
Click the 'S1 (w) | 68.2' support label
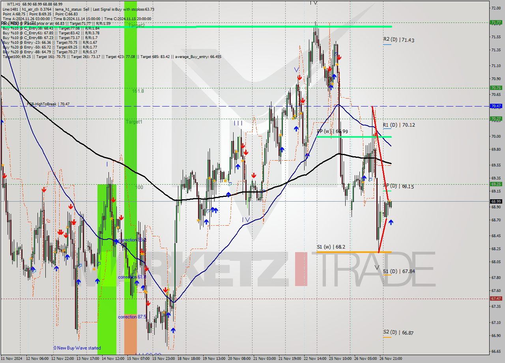[x=331, y=247]
